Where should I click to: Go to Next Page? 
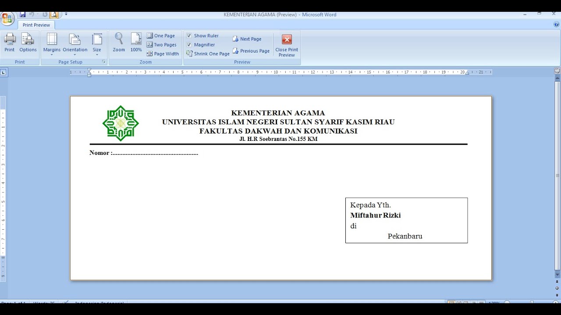click(x=247, y=39)
